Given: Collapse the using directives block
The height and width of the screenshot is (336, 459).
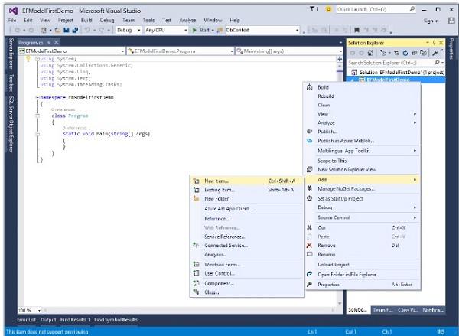Looking at the screenshot, I should pyautogui.click(x=37, y=59).
